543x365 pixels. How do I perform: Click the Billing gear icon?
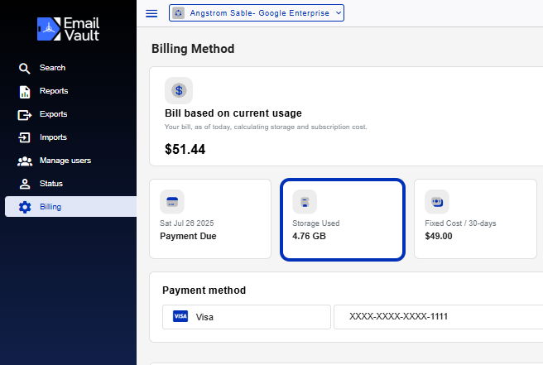click(x=25, y=207)
